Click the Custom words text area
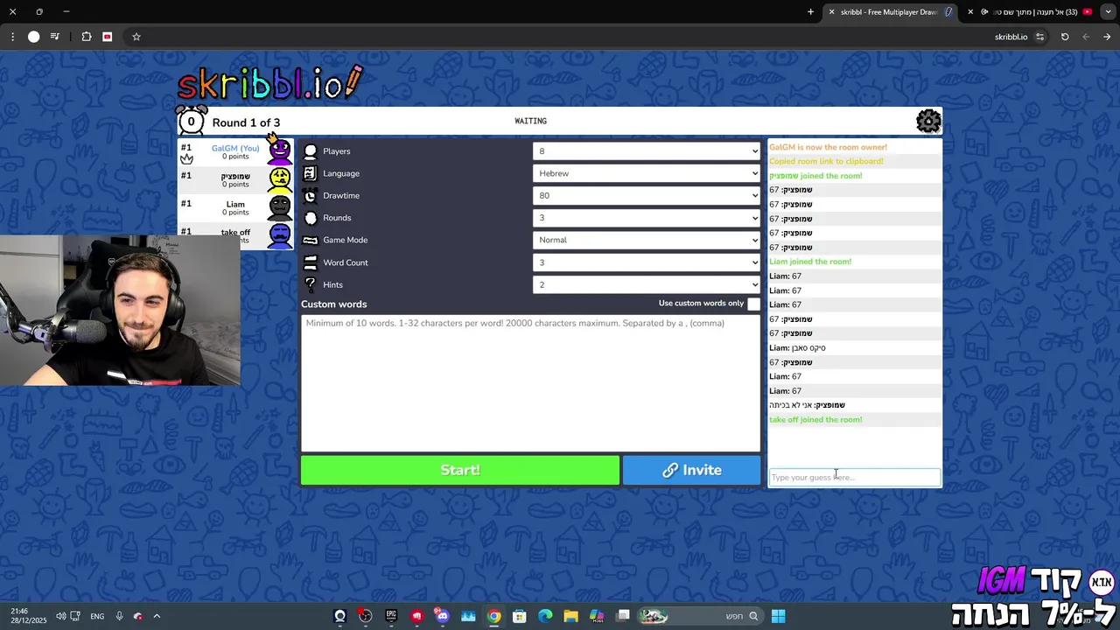Screen dimensions: 1120x630 coord(530,382)
